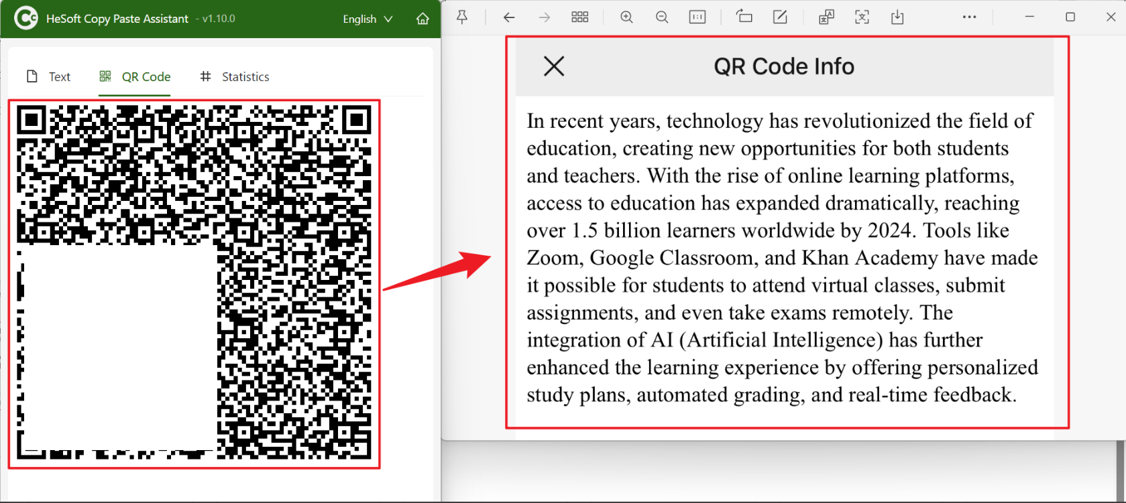Rotate the image in the viewer
Image resolution: width=1126 pixels, height=503 pixels.
point(744,17)
